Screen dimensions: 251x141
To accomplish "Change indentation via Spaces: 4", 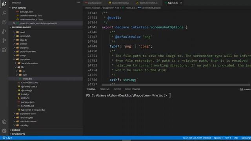I will (218, 138).
